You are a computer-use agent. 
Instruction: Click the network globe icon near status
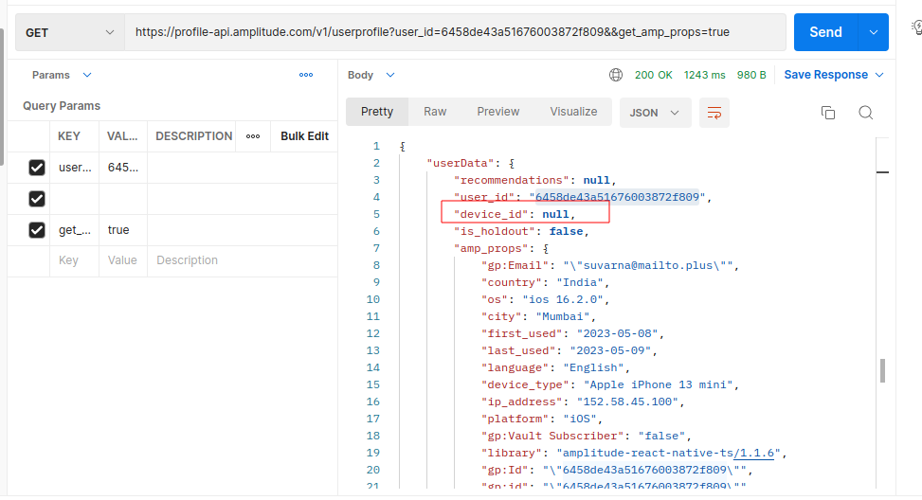(x=616, y=75)
